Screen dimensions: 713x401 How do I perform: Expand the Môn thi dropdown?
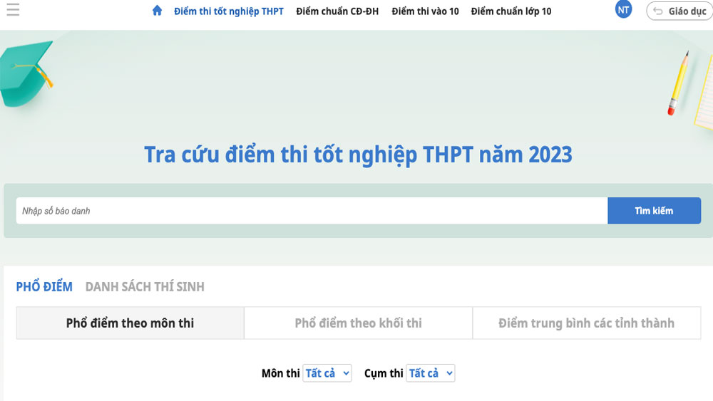pos(327,373)
